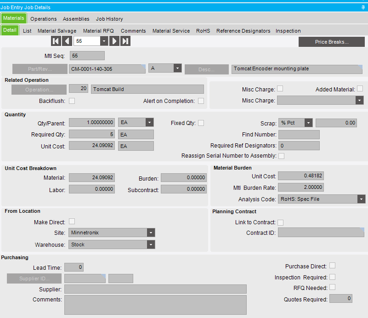This screenshot has height=318, width=368.
Task: Click the Supplier name field
Action: point(156,289)
